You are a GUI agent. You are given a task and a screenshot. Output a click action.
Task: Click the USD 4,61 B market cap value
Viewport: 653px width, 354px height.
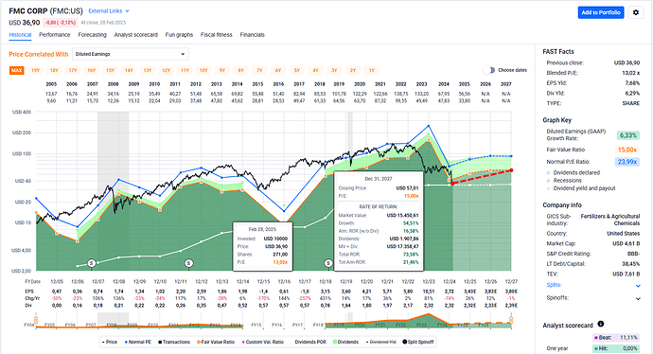tap(626, 243)
